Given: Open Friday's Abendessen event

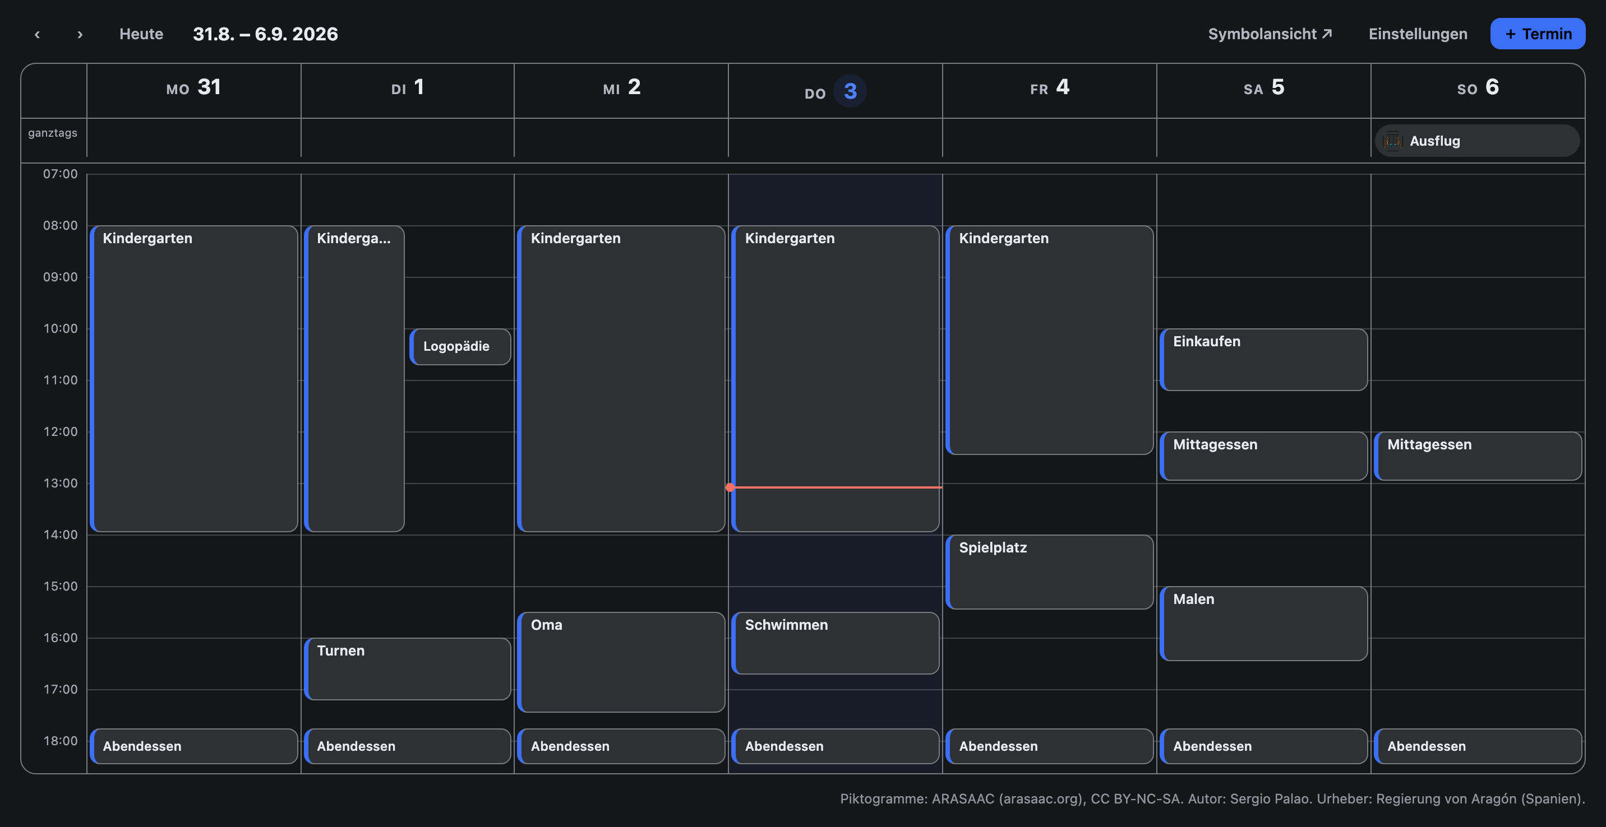Looking at the screenshot, I should (1049, 746).
